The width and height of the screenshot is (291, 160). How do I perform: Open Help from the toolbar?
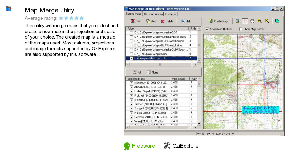186,21
